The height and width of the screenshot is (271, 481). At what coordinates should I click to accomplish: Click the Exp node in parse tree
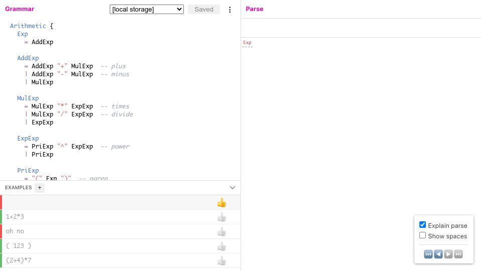pos(247,43)
